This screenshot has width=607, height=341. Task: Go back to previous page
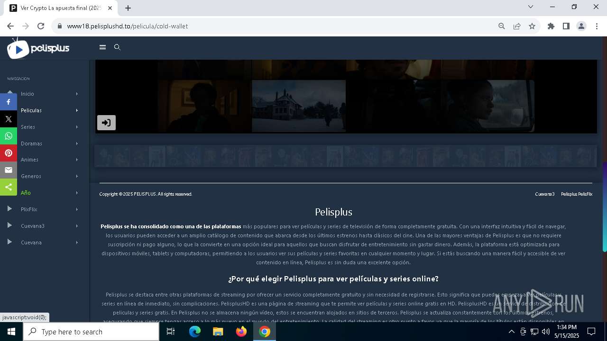tap(10, 26)
